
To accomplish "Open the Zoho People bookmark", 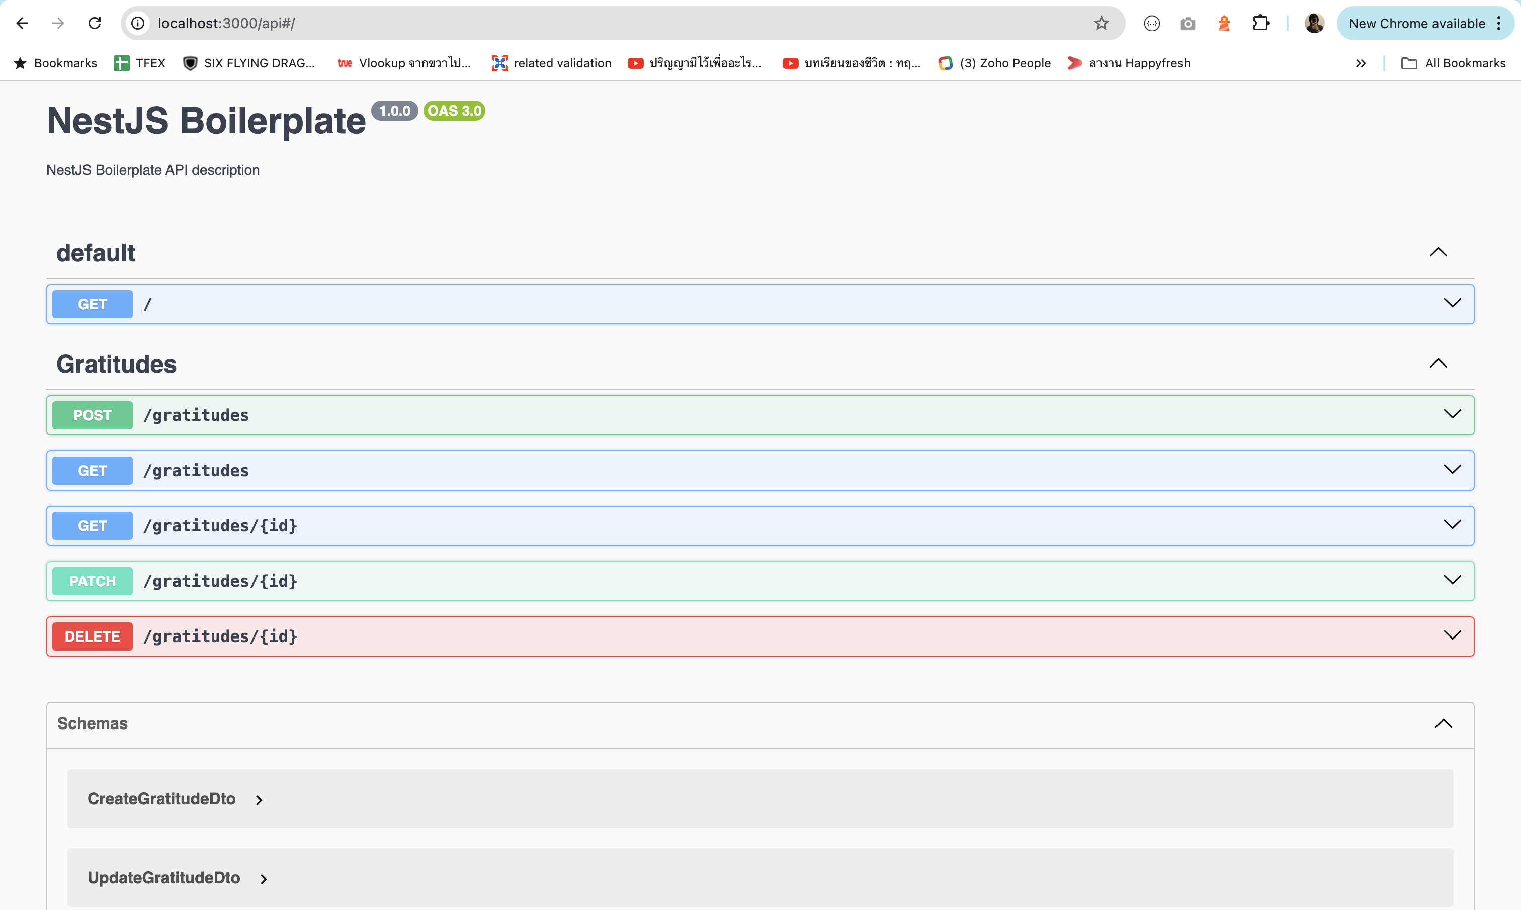I will 994,63.
